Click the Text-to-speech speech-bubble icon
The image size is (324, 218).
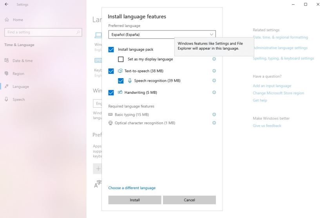120,71
